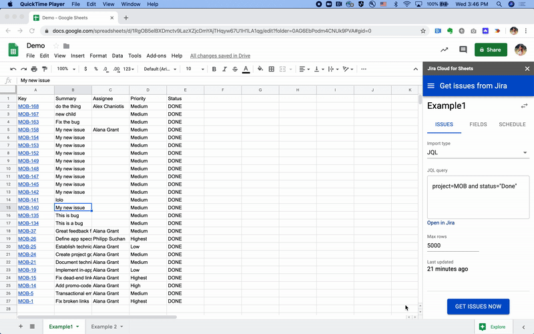Click the move-to-folder icon
The width and height of the screenshot is (534, 334).
pos(66,46)
